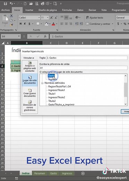Switch to the Fórmulas ribbon tab

coord(67,10)
